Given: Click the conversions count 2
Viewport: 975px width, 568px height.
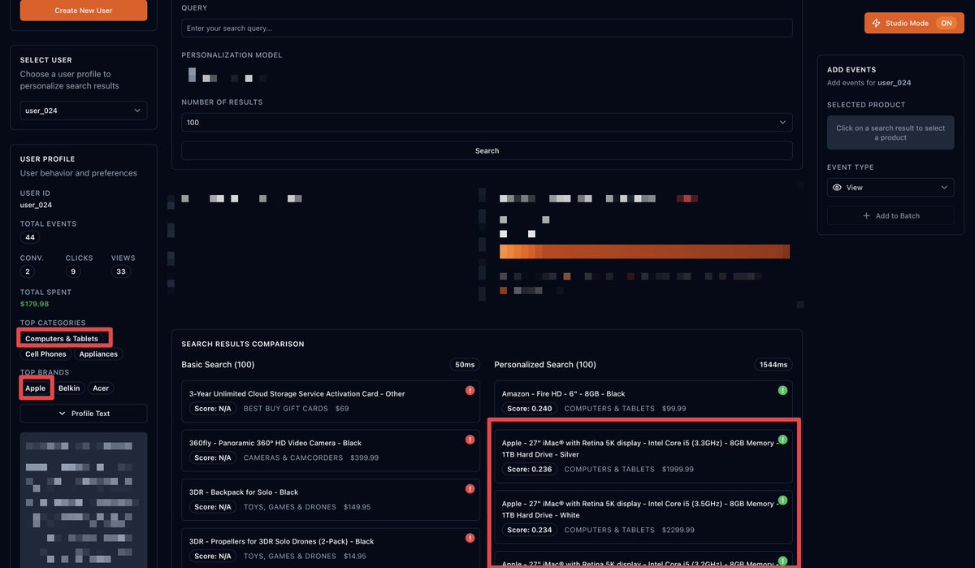Looking at the screenshot, I should pos(28,271).
